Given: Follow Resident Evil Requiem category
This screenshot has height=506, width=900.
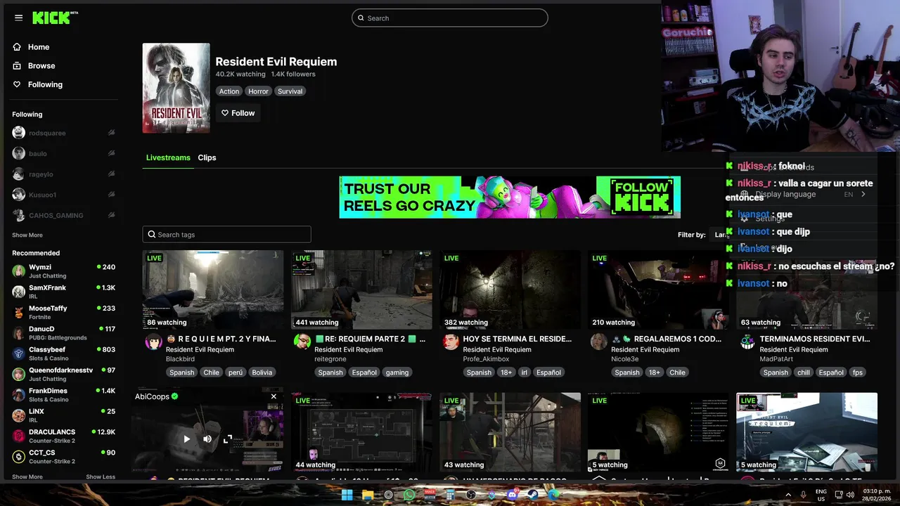Looking at the screenshot, I should tap(238, 113).
